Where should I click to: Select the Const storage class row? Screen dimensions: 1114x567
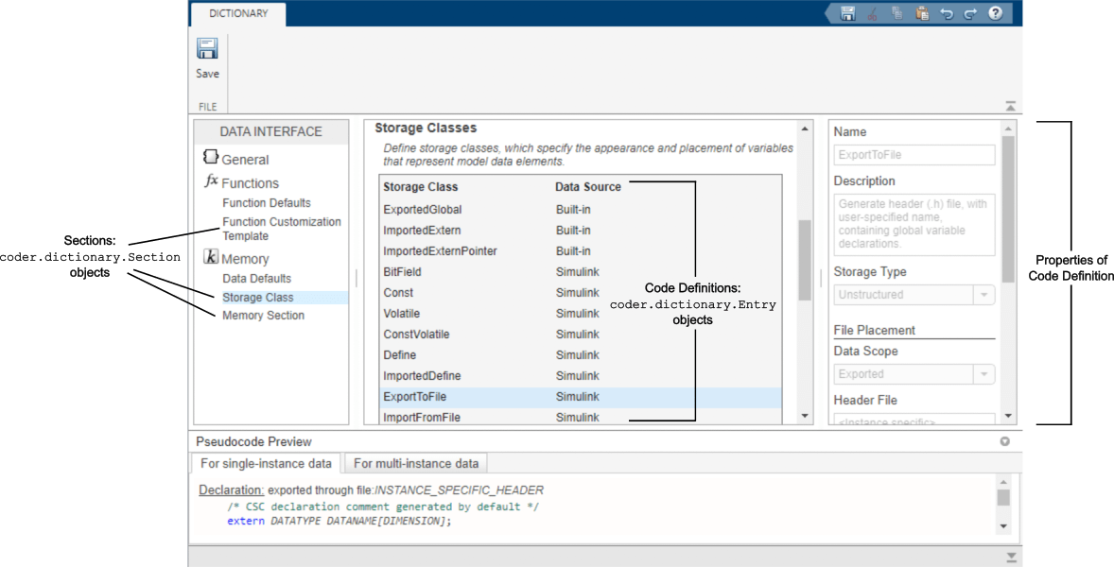tap(398, 293)
